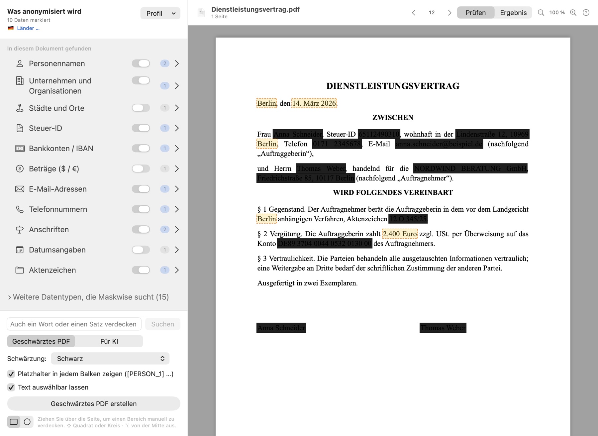The width and height of the screenshot is (598, 436).
Task: Switch to the Prüfen tab
Action: point(475,13)
